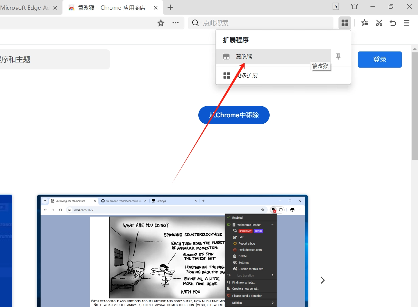This screenshot has height=307, width=418.
Task: Open the favorites list icon
Action: 365,23
